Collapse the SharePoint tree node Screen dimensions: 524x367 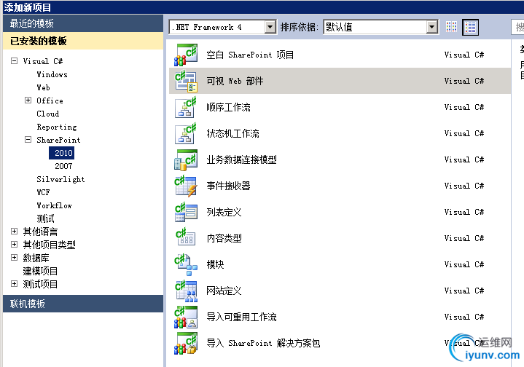click(28, 140)
